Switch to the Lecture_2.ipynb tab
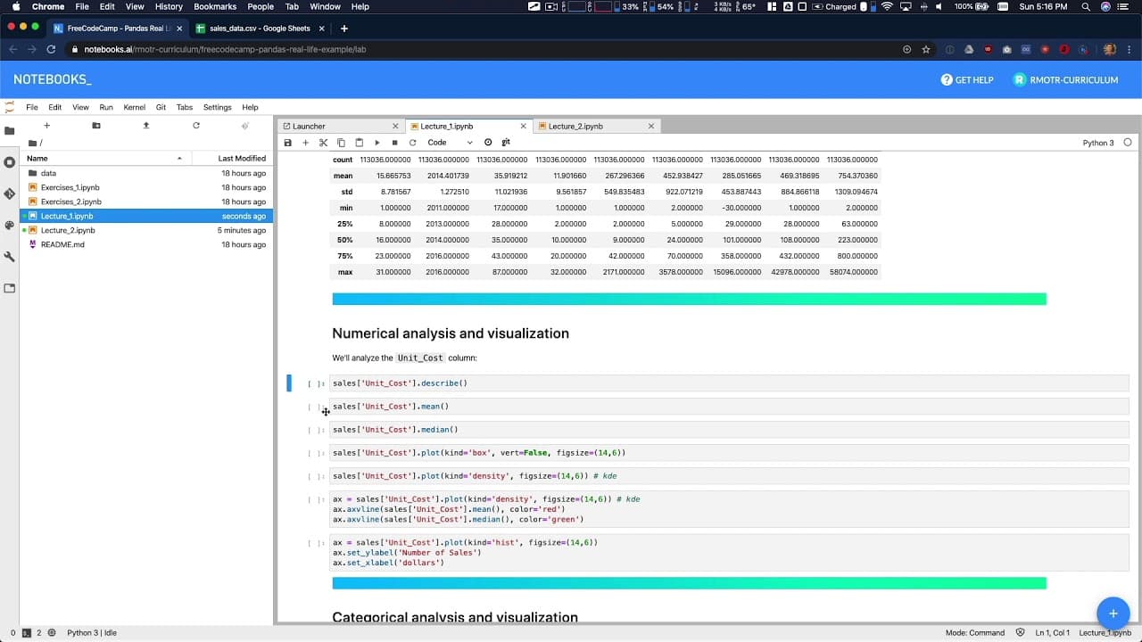1142x642 pixels. (x=575, y=126)
